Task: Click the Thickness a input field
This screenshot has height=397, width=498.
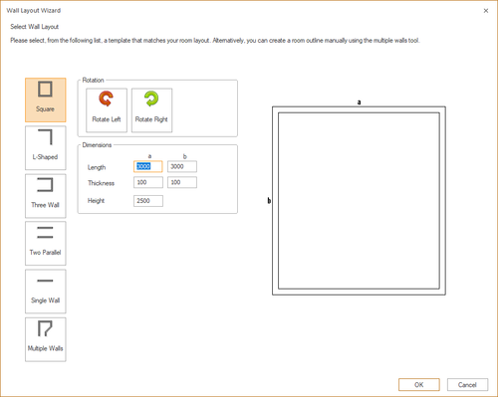Action: [x=148, y=182]
